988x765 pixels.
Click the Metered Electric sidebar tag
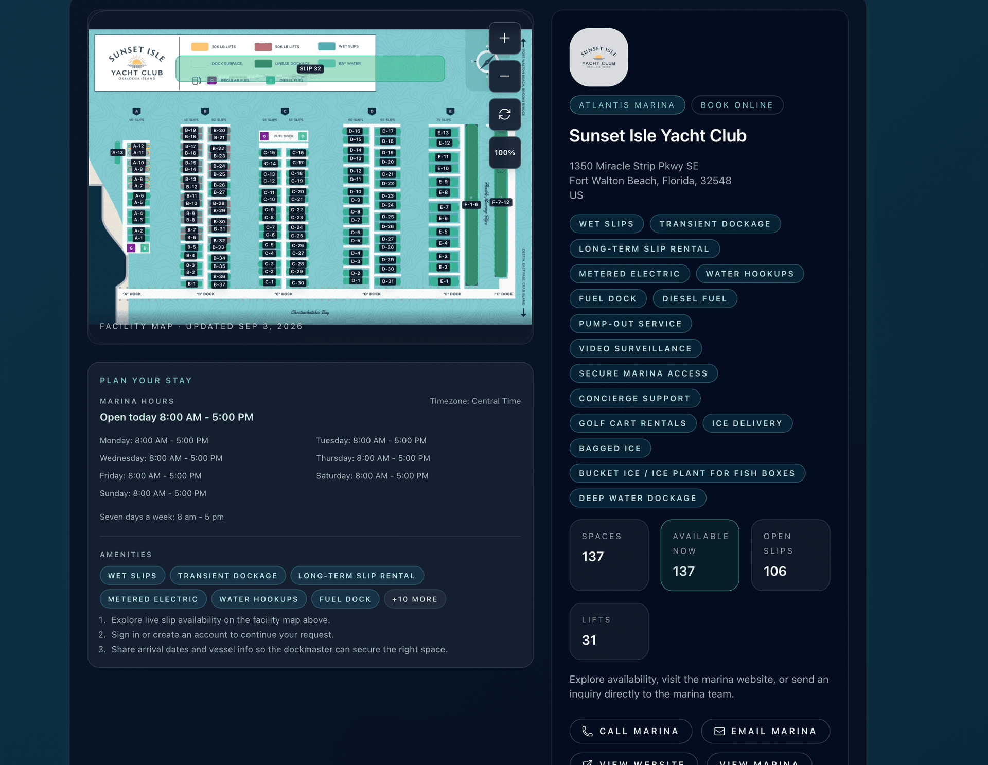coord(629,274)
